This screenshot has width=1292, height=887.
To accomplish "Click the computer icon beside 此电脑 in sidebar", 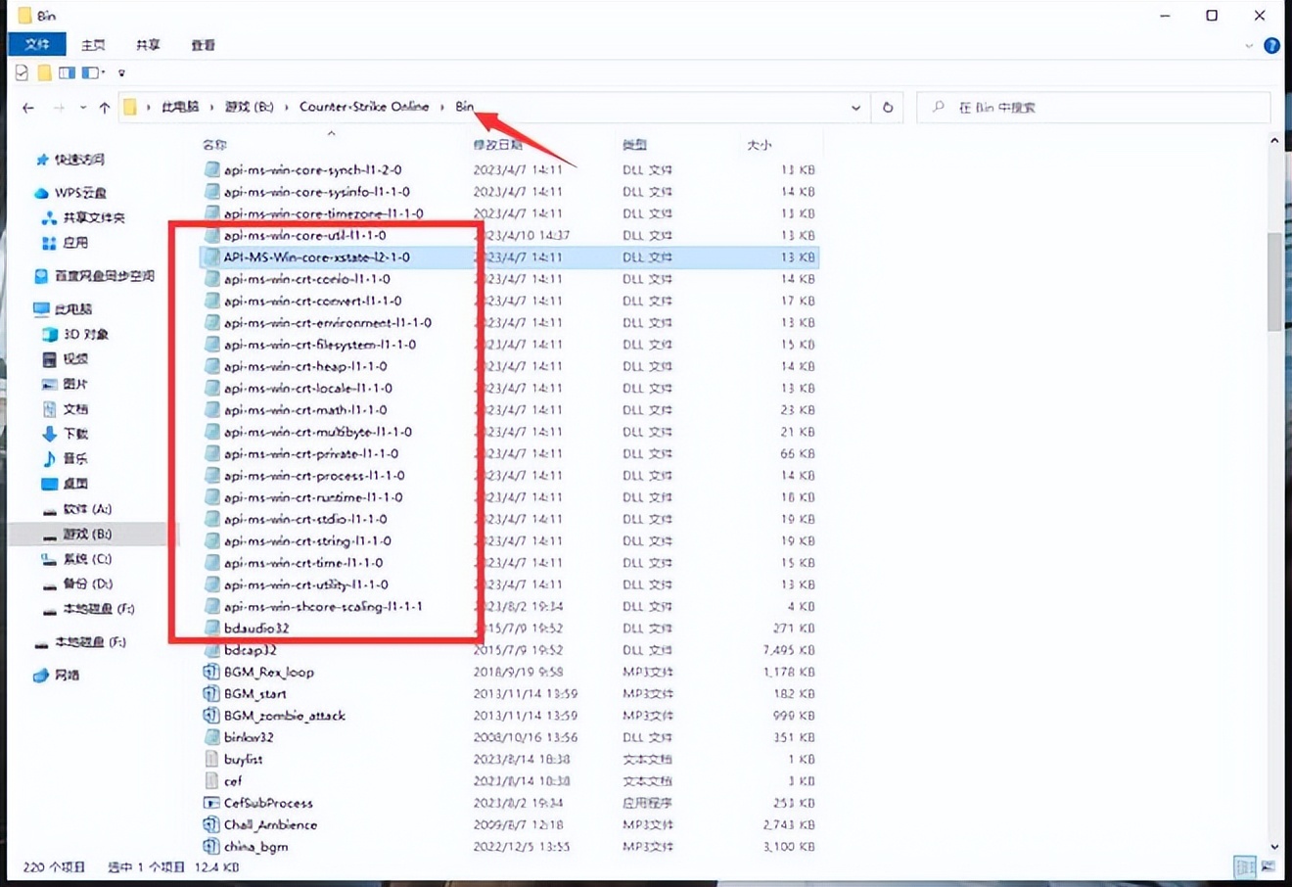I will pos(41,309).
